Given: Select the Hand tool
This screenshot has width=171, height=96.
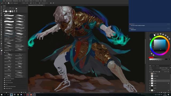Looking at the screenshot, I should coord(1,43).
